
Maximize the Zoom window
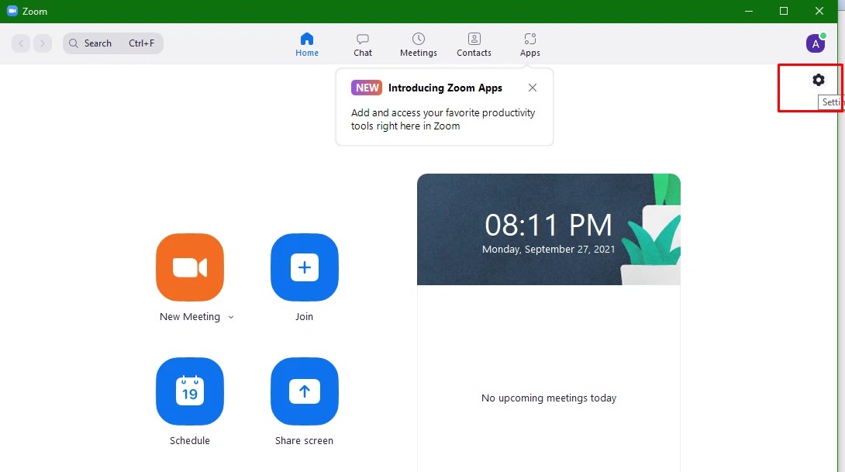[784, 11]
